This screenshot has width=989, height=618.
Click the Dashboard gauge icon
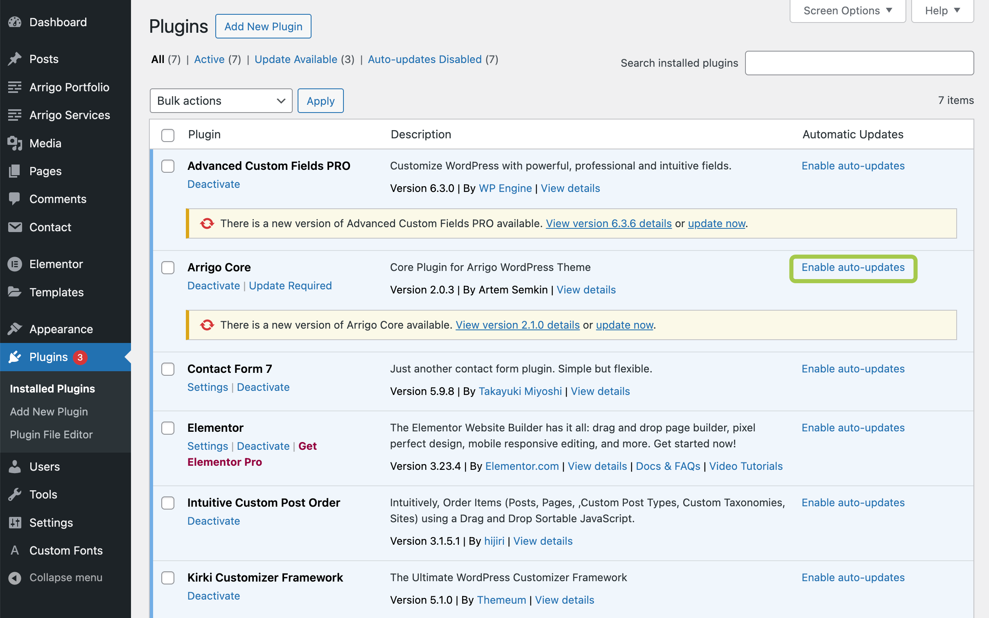coord(15,22)
